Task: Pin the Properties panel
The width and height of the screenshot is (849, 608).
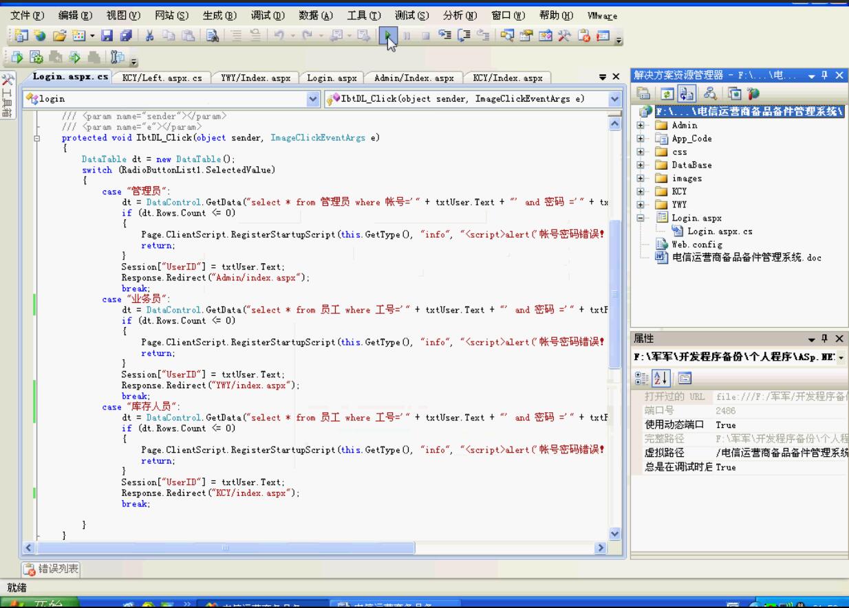Action: [x=824, y=339]
